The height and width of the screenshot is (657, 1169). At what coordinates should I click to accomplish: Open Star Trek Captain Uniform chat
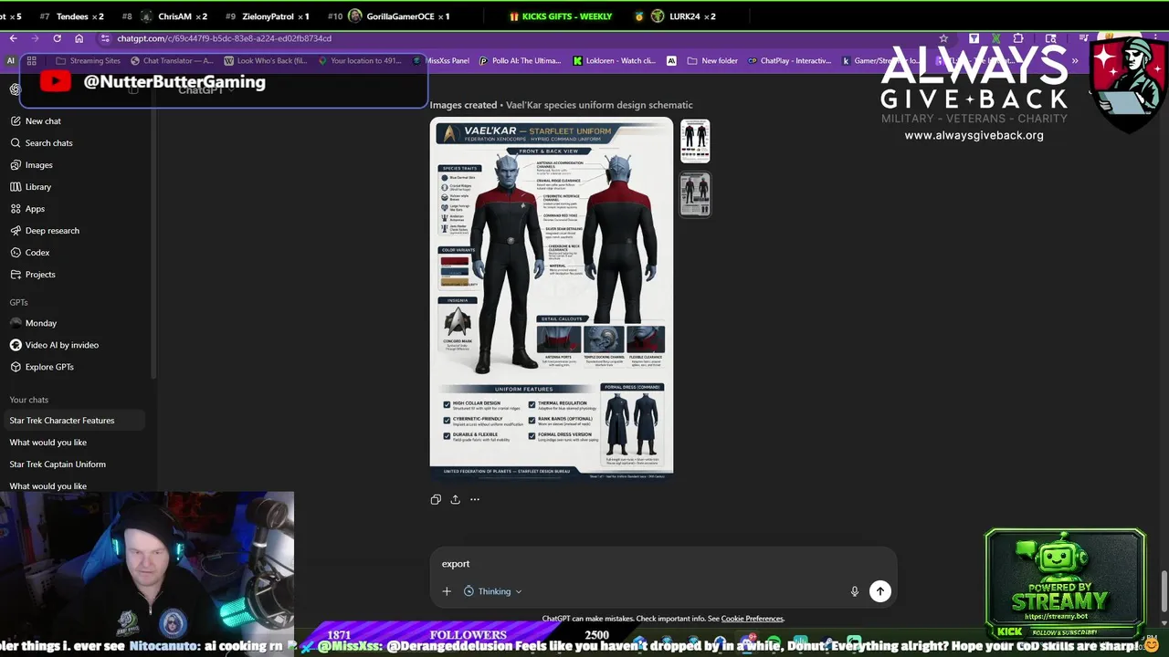pos(58,464)
